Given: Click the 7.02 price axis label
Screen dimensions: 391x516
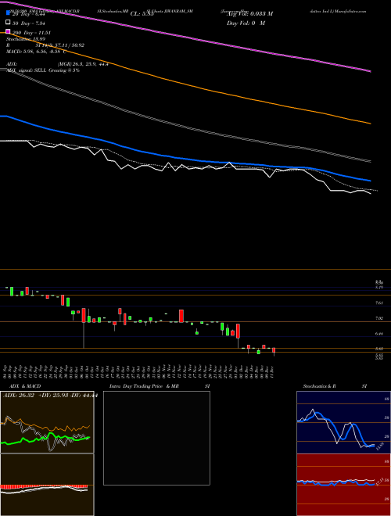Looking at the screenshot, I should tap(379, 318).
